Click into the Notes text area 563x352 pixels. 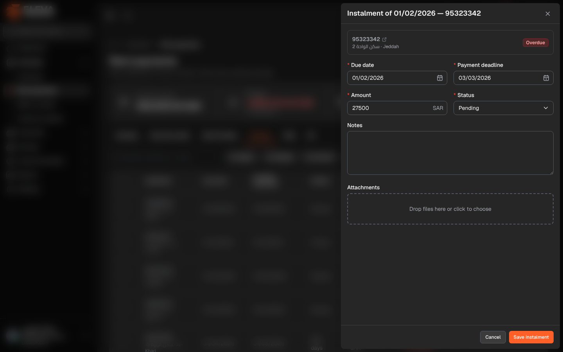coord(450,153)
